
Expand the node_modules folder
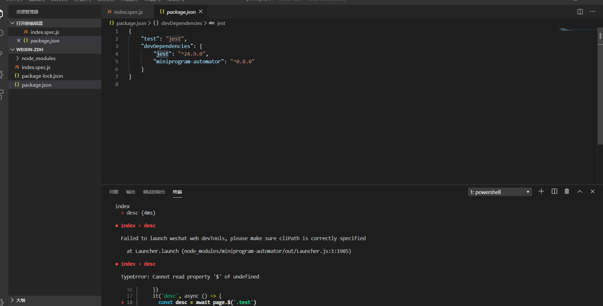pos(38,58)
